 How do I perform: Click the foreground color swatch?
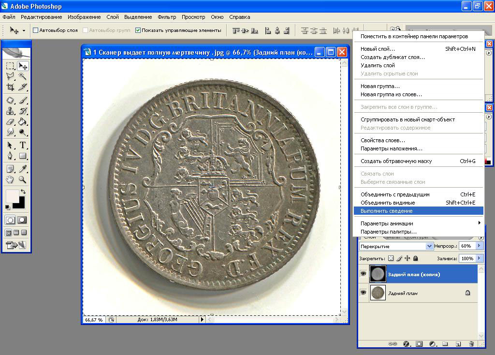coord(12,196)
